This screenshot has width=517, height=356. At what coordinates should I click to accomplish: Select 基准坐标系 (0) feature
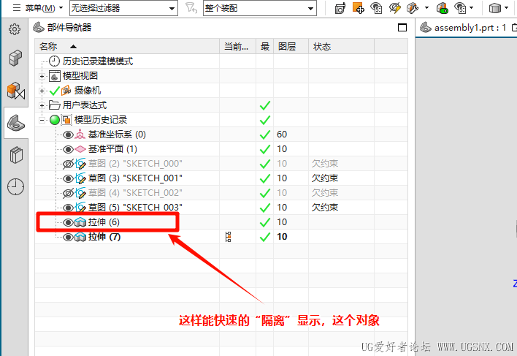[117, 135]
